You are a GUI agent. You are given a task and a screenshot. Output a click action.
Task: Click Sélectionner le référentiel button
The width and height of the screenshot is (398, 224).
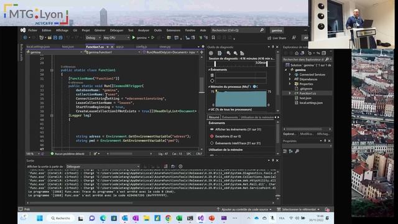[298, 210]
